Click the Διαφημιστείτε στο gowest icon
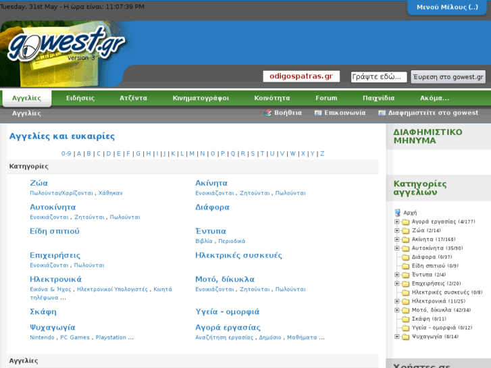Screen dimensions: 491x368 382,113
